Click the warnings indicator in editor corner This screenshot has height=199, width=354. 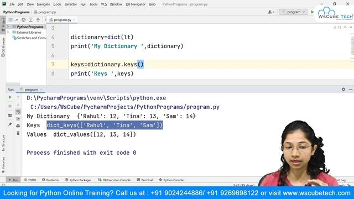337,27
